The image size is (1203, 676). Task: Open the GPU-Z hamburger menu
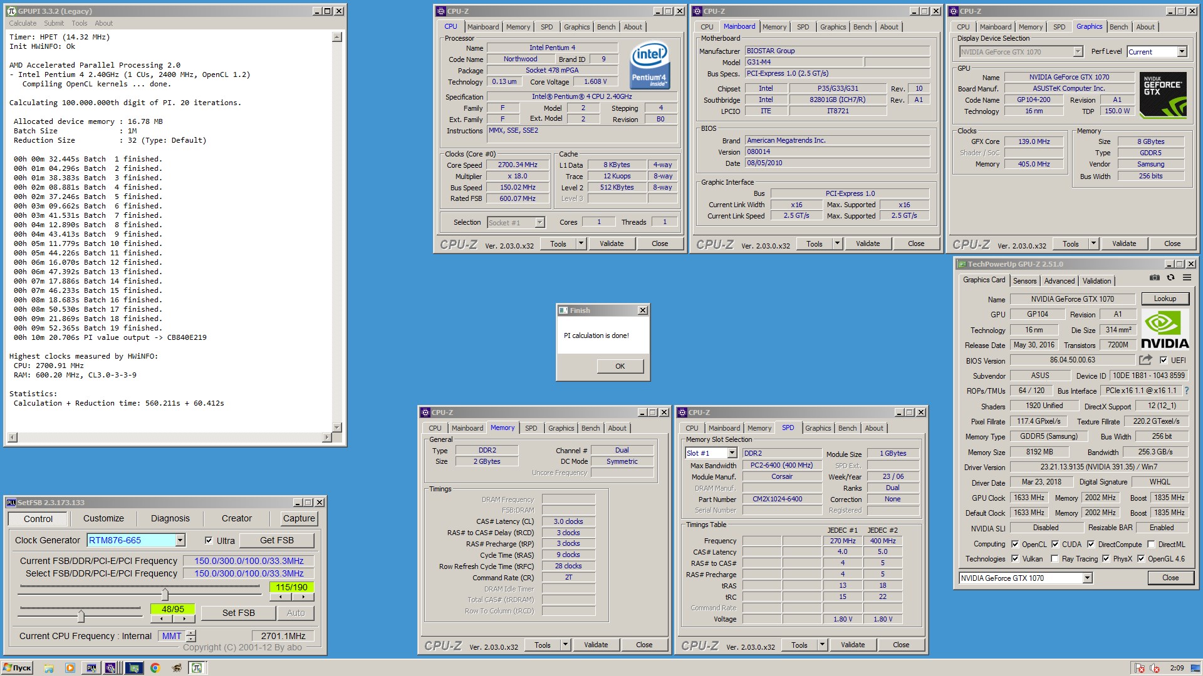click(x=1187, y=277)
